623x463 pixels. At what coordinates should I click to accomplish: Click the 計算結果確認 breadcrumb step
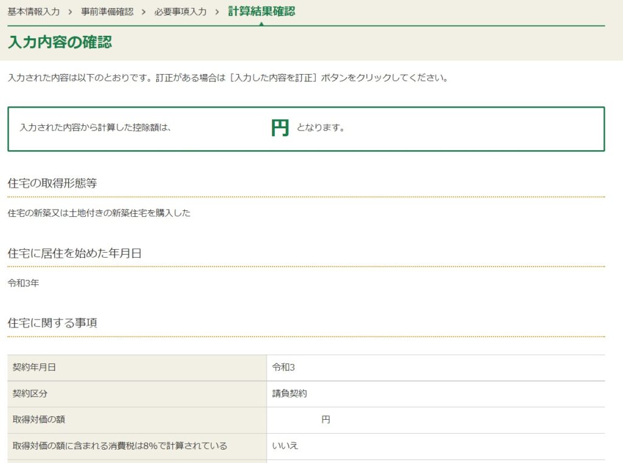click(262, 12)
